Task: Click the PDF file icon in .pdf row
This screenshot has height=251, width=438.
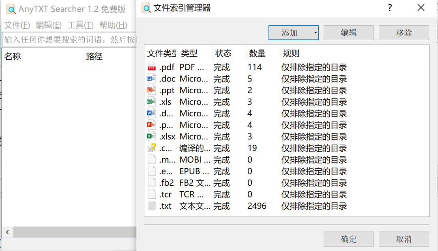Action: [151, 67]
